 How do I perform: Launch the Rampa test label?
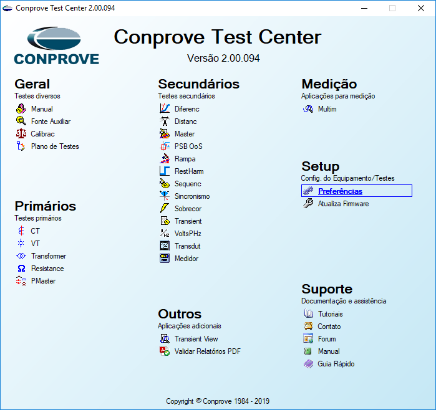(185, 159)
